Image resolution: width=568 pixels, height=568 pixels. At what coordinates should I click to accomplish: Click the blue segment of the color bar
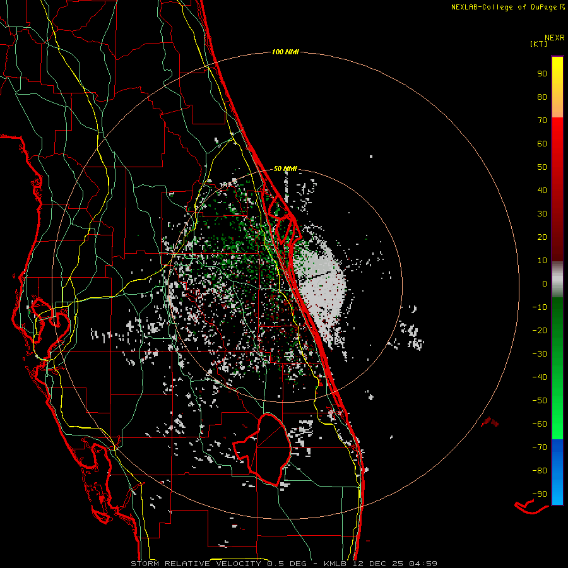(557, 472)
